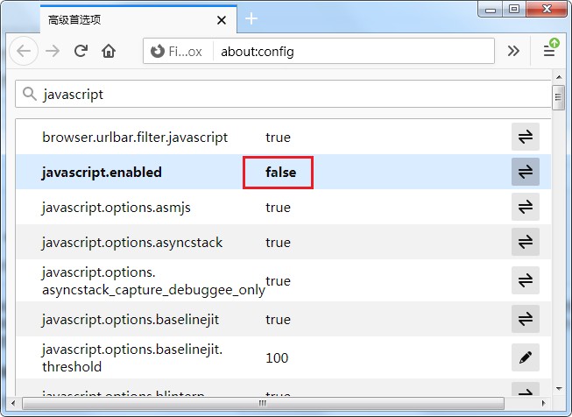This screenshot has height=417, width=572.
Task: Expand the toolbar overflow chevron
Action: click(514, 51)
